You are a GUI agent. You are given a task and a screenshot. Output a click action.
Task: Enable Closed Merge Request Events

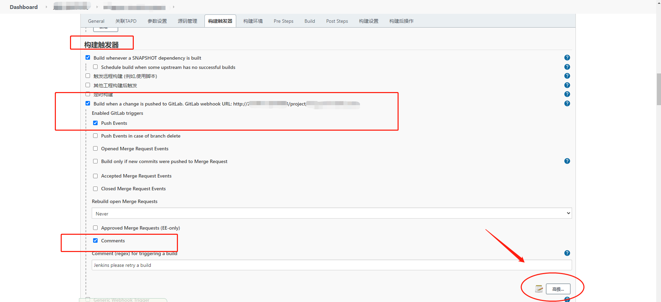point(95,189)
